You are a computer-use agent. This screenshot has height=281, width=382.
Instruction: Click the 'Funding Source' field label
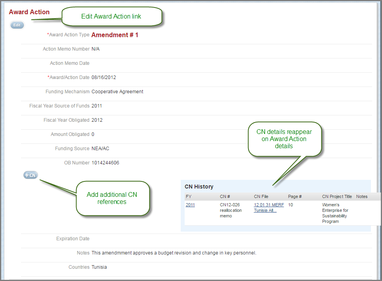(72, 149)
